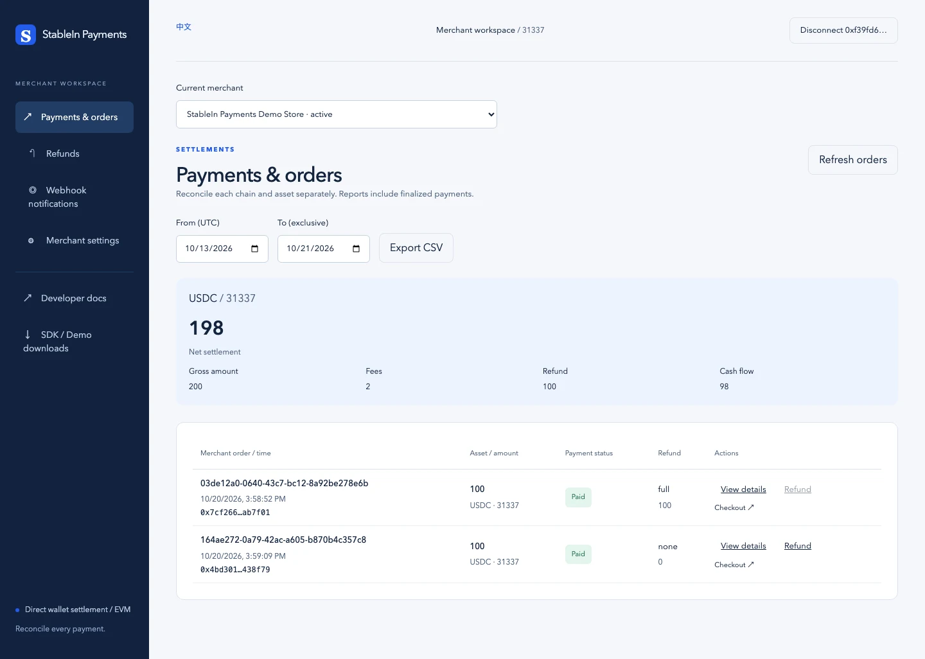
Task: Click timestamp 10/20/2026, 3:59:09 PM
Action: (243, 556)
